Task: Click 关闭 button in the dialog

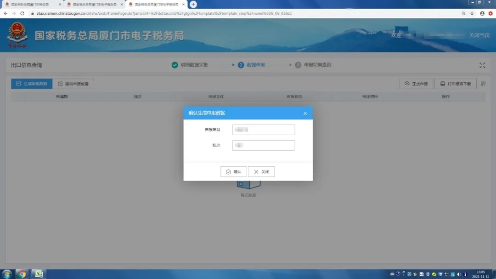Action: [x=261, y=172]
